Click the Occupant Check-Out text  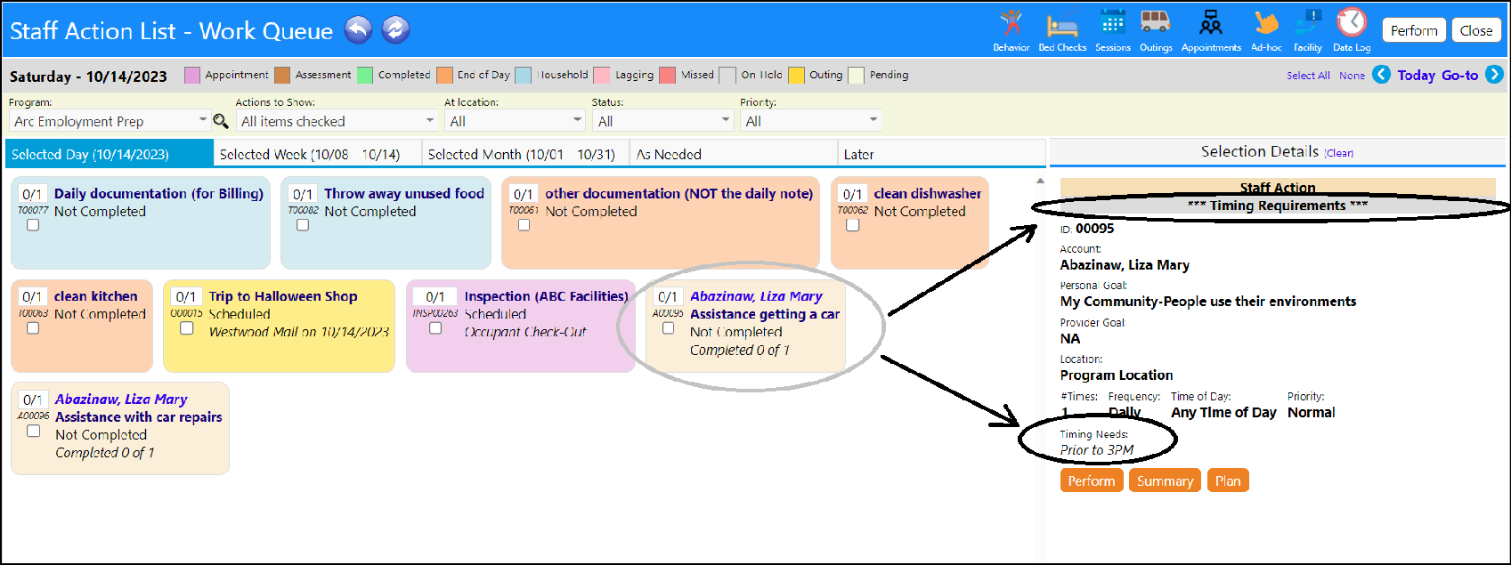click(x=525, y=332)
